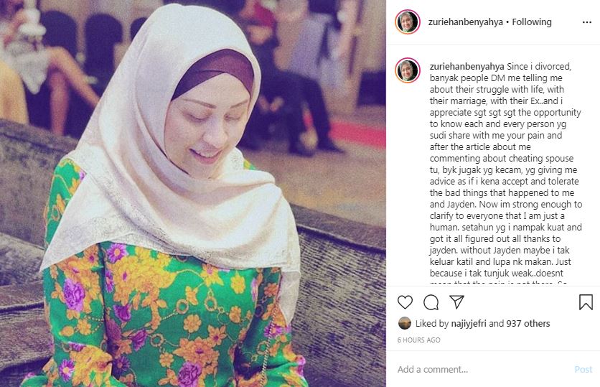Click the caption text starting 'Since i divorced'
The width and height of the screenshot is (600, 387).
click(505, 169)
